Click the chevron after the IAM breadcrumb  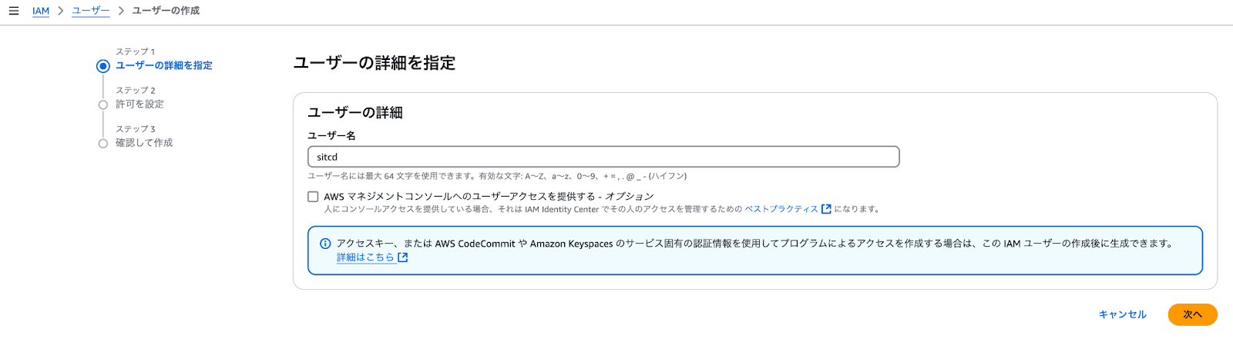pos(61,11)
